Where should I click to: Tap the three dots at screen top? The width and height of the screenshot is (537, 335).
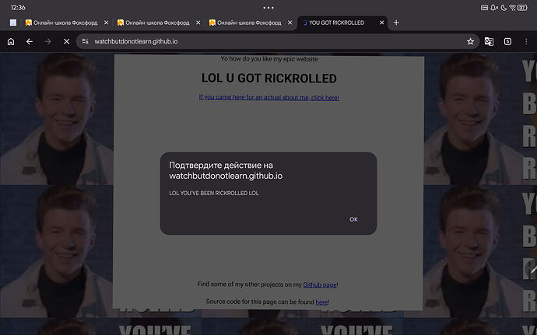click(x=268, y=8)
